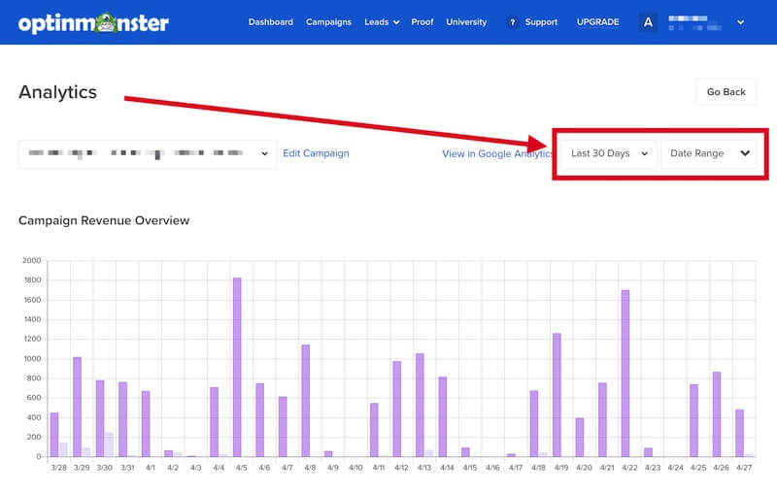This screenshot has height=493, width=777.
Task: Click the 4/8 revenue bar
Action: point(306,401)
